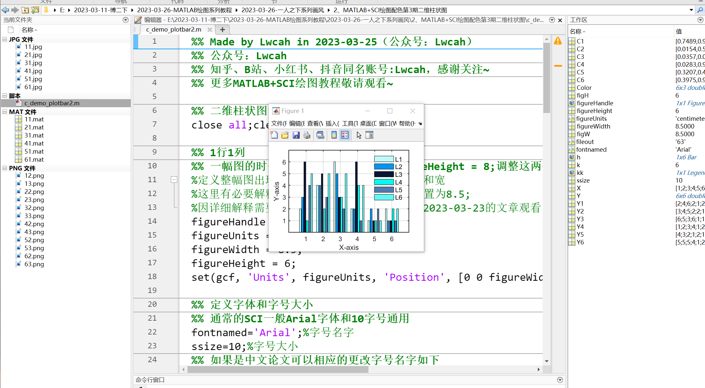Expand the breadcrumb address bar dropdown
705x388 pixels.
[691, 10]
